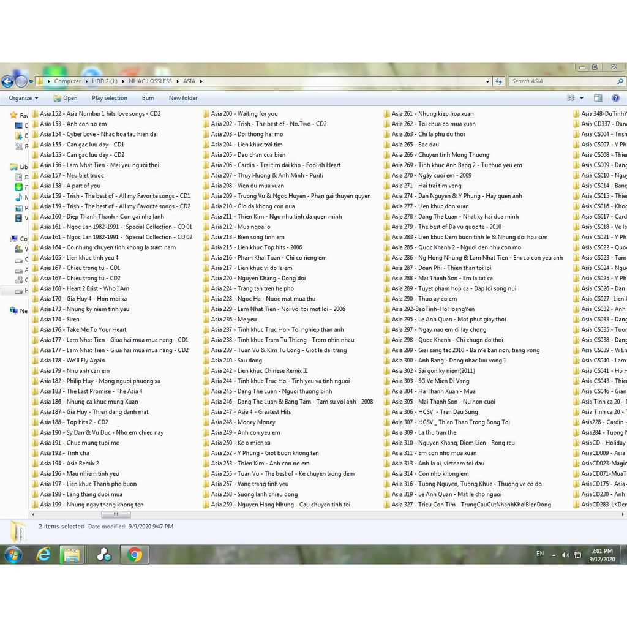Open the Organize dropdown menu
Viewport: 627px width, 627px height.
coord(23,98)
